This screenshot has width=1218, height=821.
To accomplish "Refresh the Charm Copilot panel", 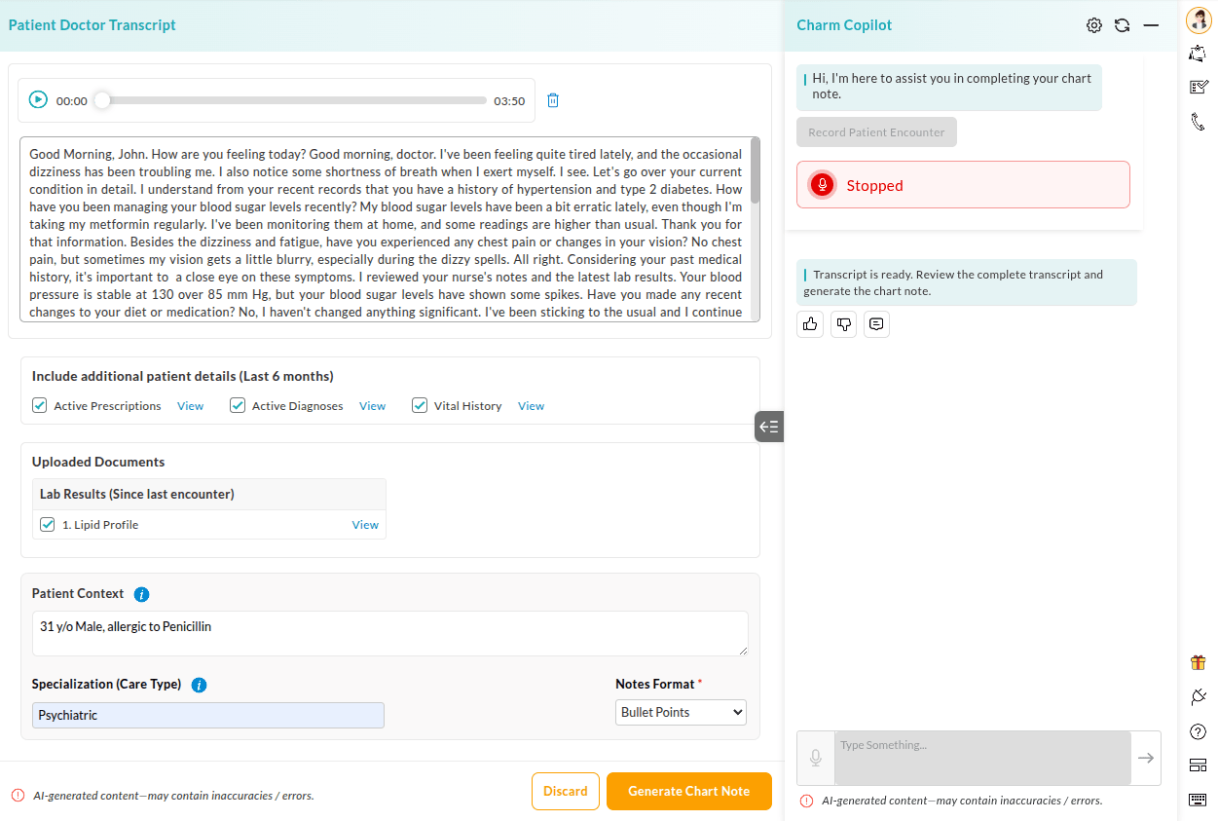I will [x=1122, y=25].
